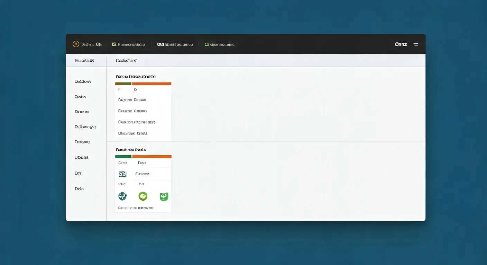Click the gray outlined icon in lower card
Screen dimensions: 487x265
122,174
